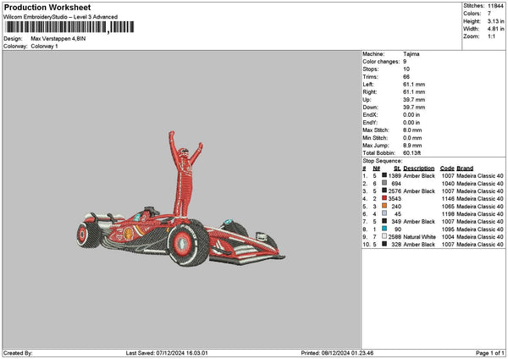Screen dimensions: 508x359
Task: Click thread code 1146 in the red row
Action: click(448, 199)
